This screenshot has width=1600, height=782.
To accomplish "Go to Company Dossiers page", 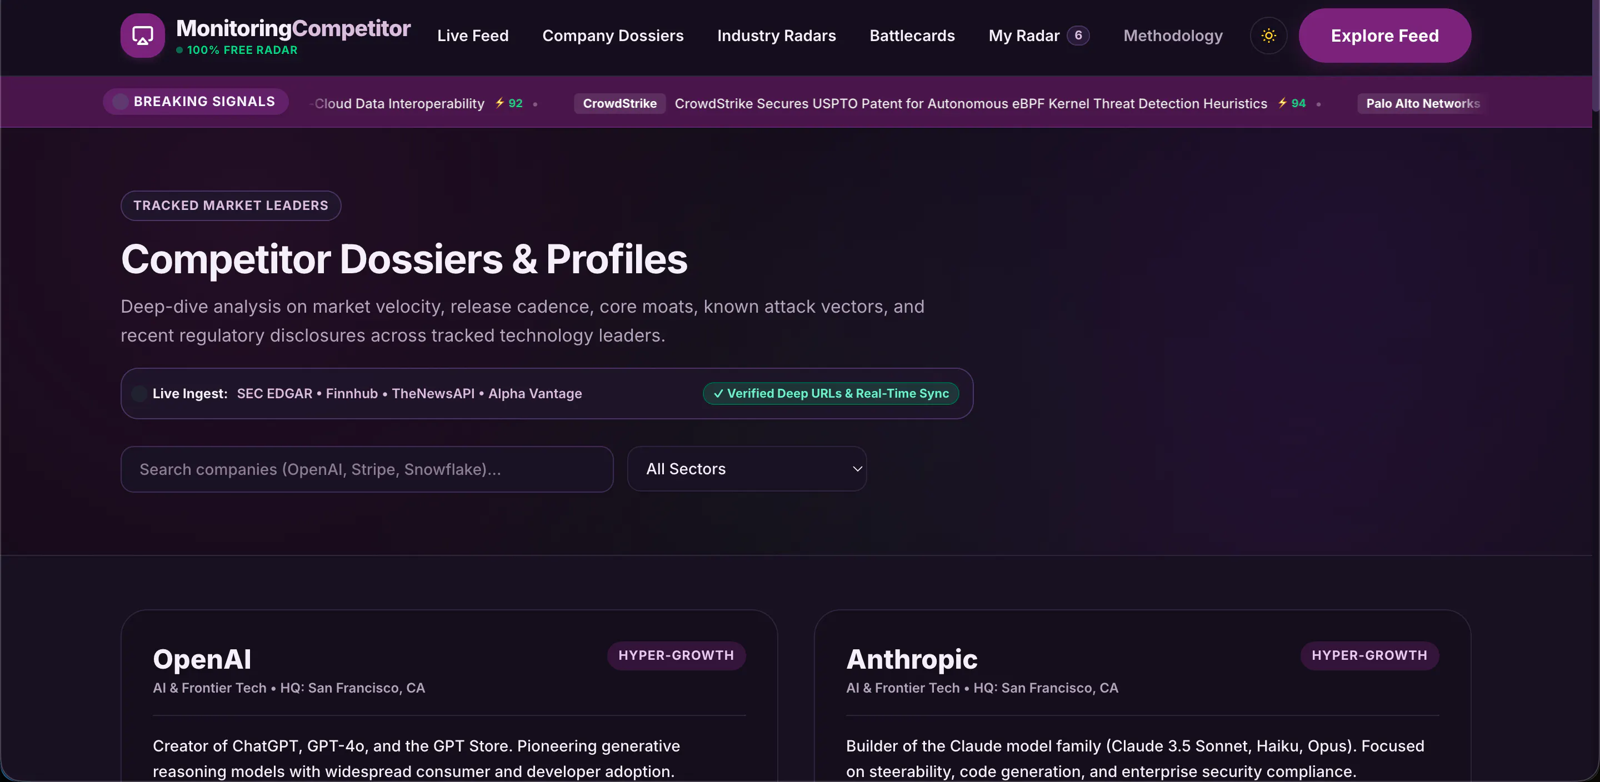I will (x=612, y=36).
